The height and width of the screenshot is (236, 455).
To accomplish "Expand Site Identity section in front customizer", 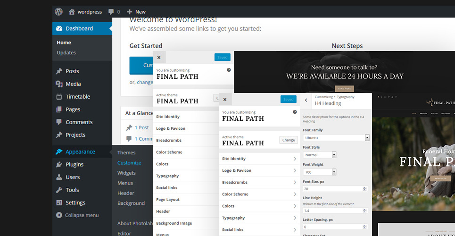I will pyautogui.click(x=259, y=159).
